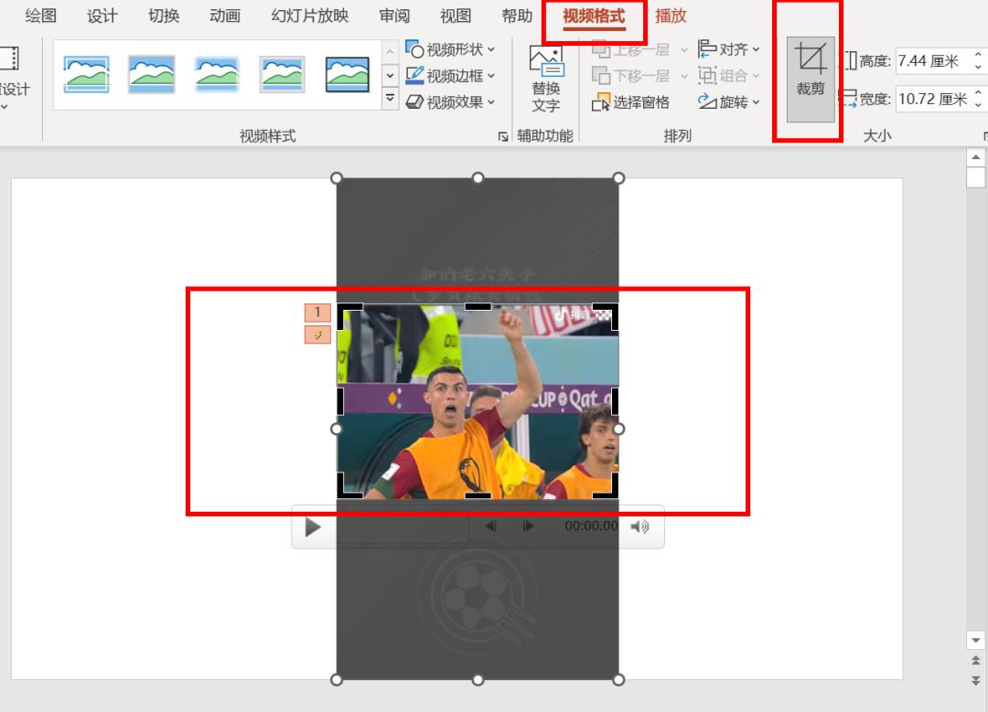The width and height of the screenshot is (988, 712).
Task: Step the video backward one frame
Action: pyautogui.click(x=491, y=526)
